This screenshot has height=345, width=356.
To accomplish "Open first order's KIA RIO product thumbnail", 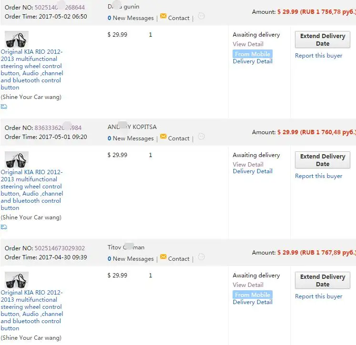I will pyautogui.click(x=17, y=39).
